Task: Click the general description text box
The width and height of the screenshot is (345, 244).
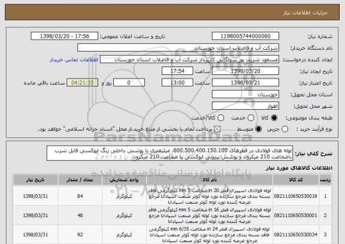Action: [x=170, y=153]
